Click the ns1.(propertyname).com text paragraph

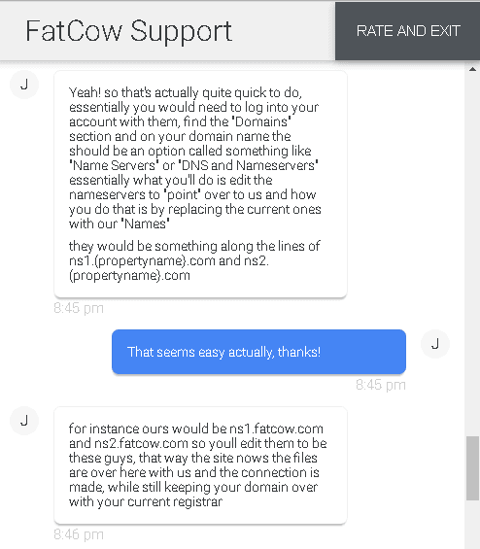pyautogui.click(x=194, y=260)
